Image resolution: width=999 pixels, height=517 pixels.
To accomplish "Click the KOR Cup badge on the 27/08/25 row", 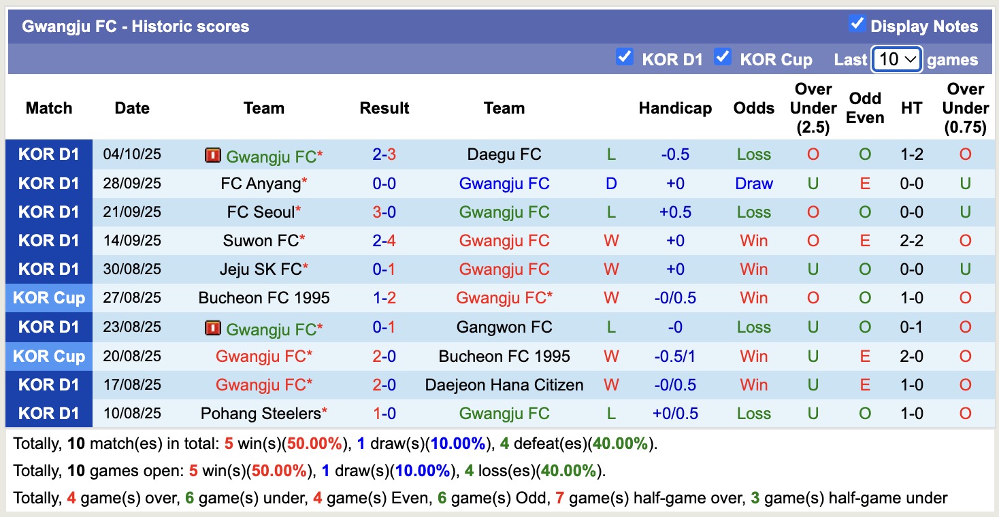I will click(48, 298).
